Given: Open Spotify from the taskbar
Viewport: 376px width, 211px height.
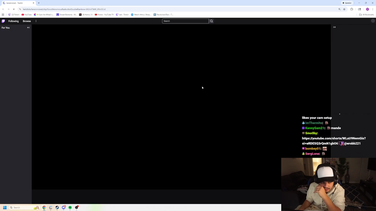Looking at the screenshot, I should click(x=70, y=207).
